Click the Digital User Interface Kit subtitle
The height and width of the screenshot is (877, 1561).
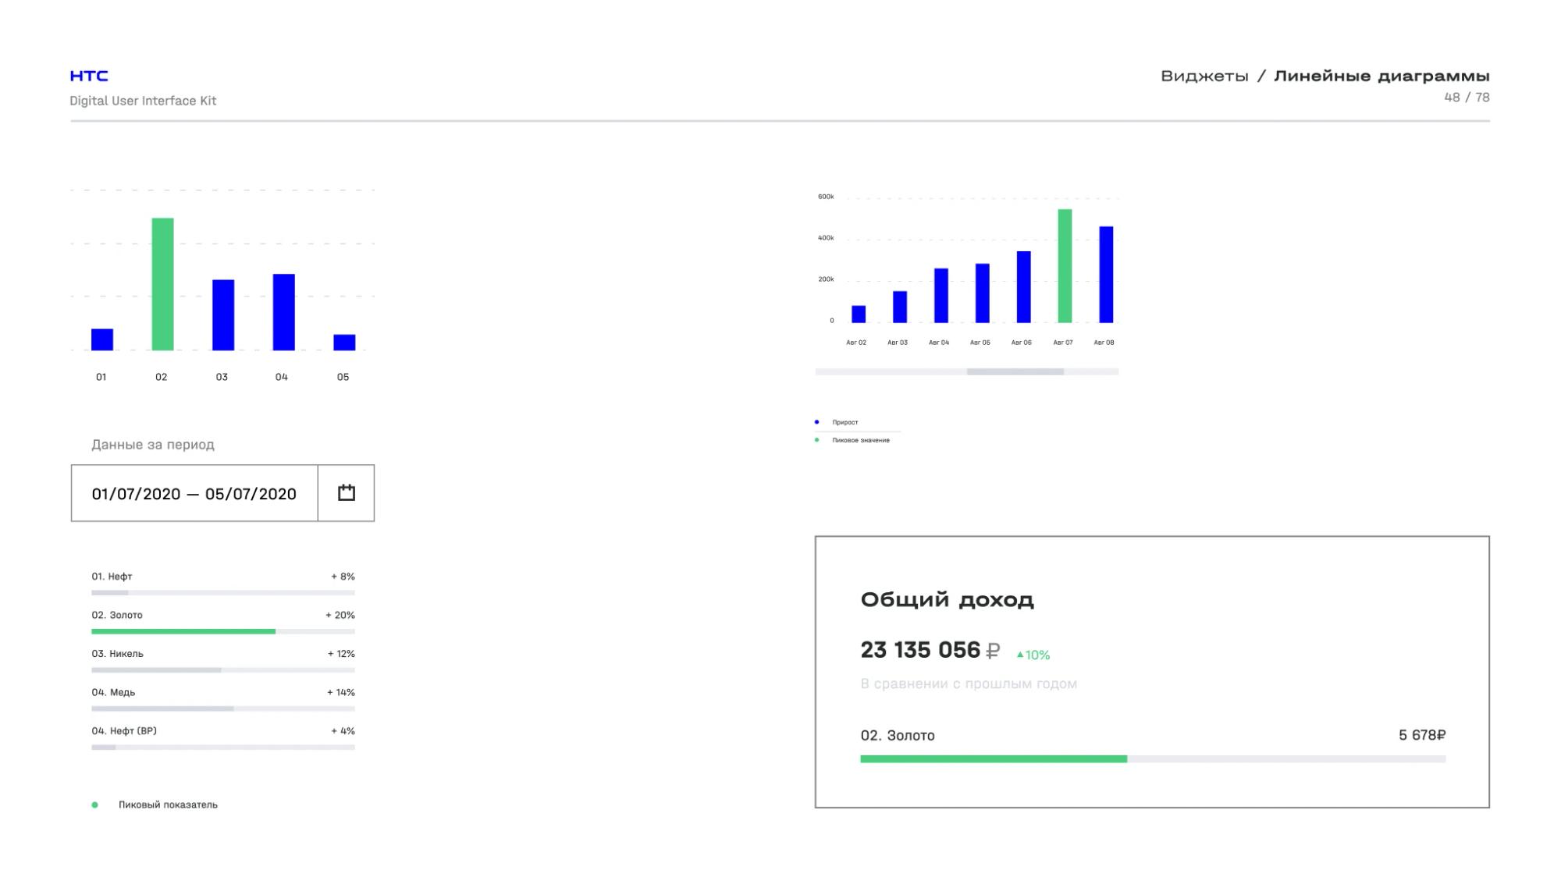[x=143, y=101]
